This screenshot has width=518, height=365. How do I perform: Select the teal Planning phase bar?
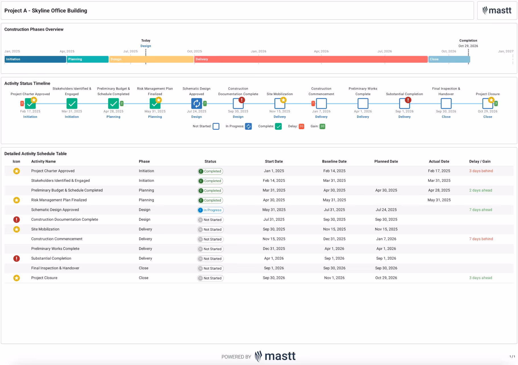[88, 59]
